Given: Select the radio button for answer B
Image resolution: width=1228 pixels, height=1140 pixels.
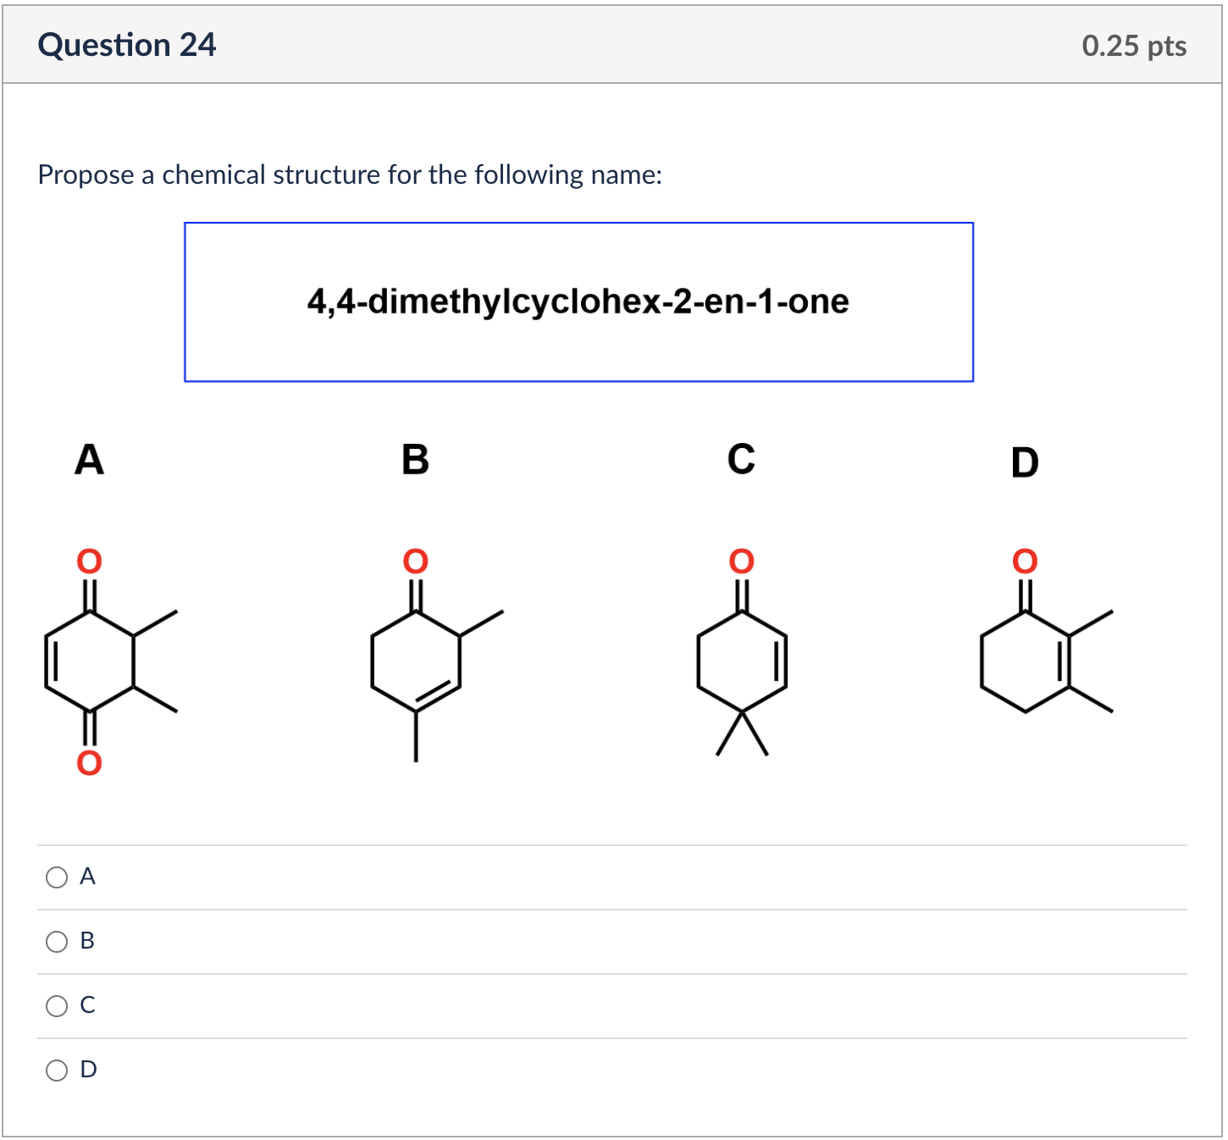Looking at the screenshot, I should pyautogui.click(x=56, y=940).
